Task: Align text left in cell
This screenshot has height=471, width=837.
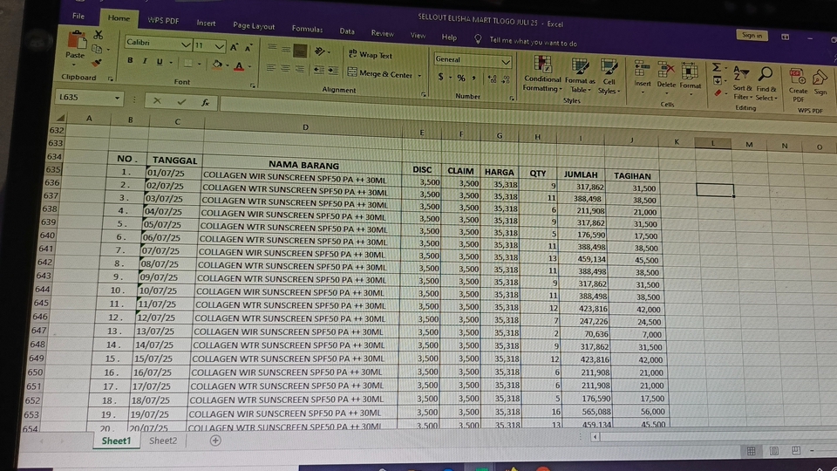Action: tap(271, 68)
